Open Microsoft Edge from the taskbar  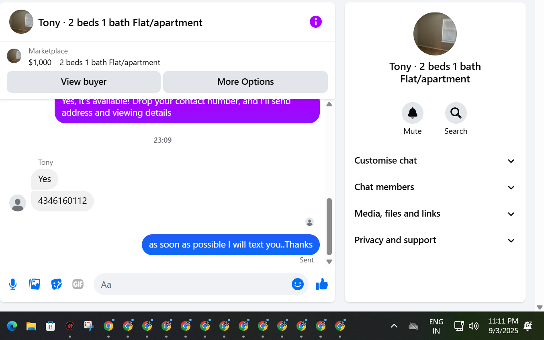[12, 326]
